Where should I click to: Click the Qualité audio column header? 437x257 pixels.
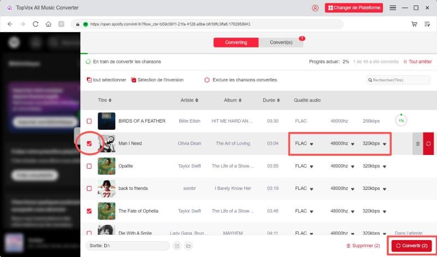(x=307, y=100)
